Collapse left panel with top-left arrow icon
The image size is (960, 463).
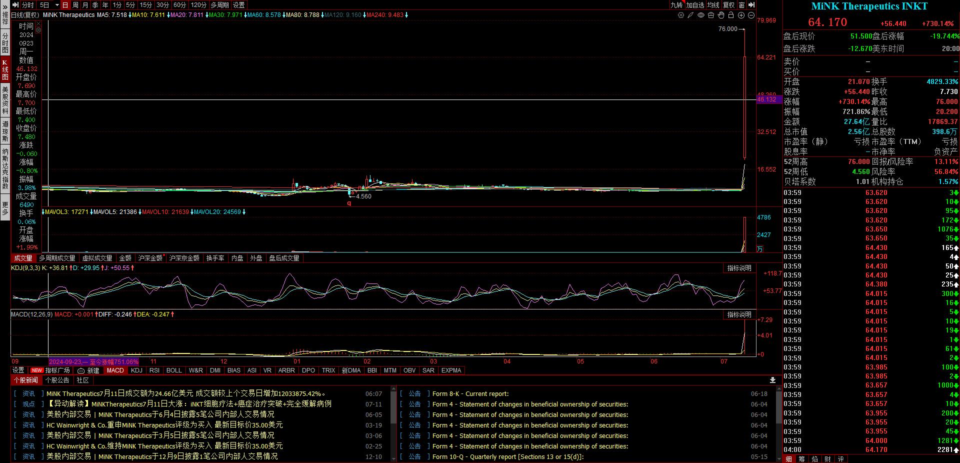tap(15, 5)
